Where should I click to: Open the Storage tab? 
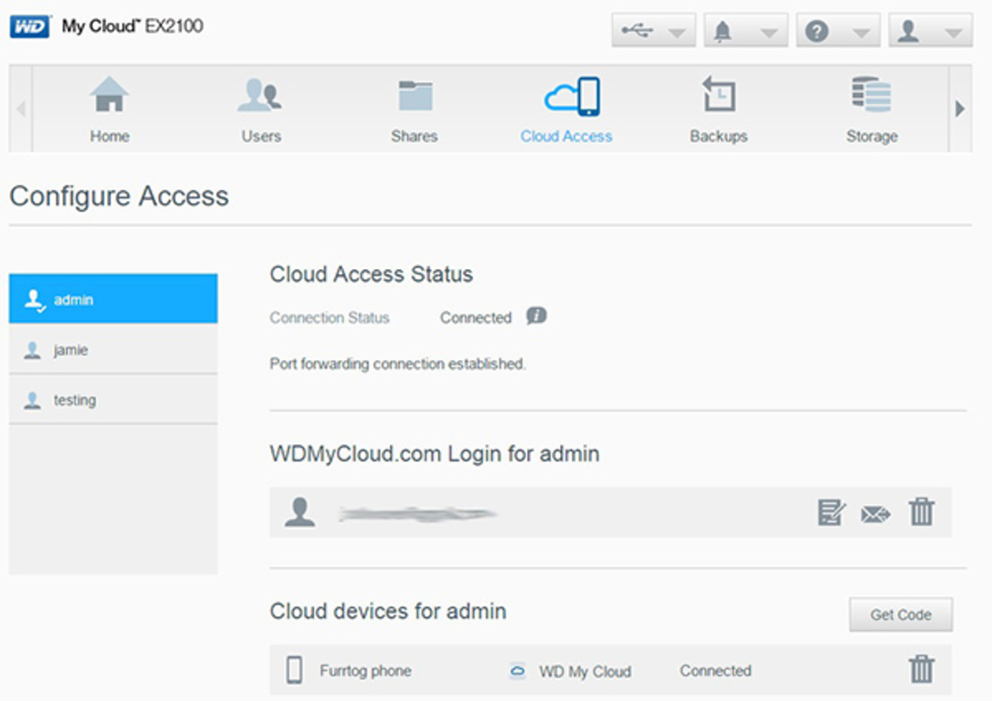(872, 109)
